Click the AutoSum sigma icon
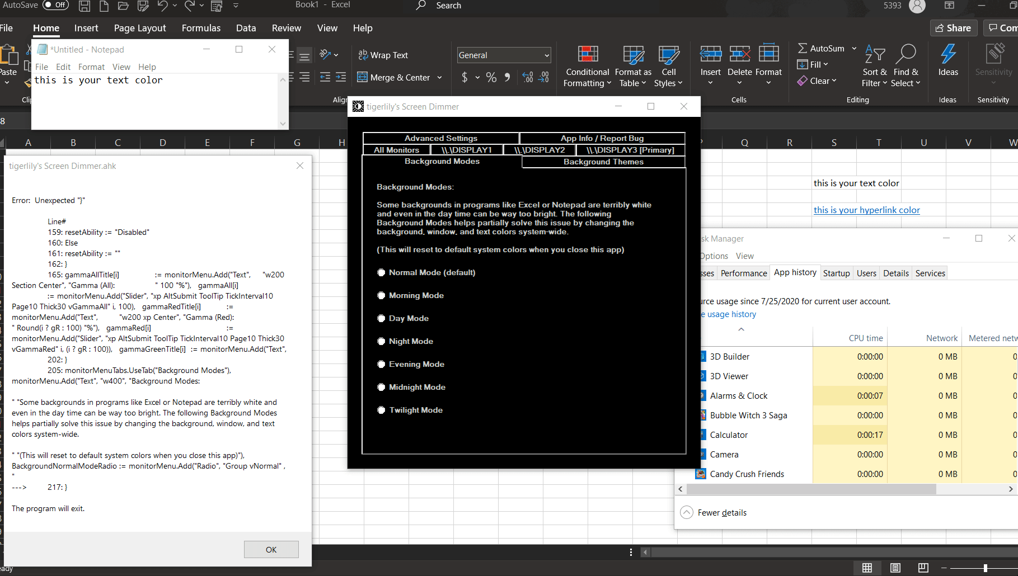Viewport: 1018px width, 576px height. [x=803, y=48]
